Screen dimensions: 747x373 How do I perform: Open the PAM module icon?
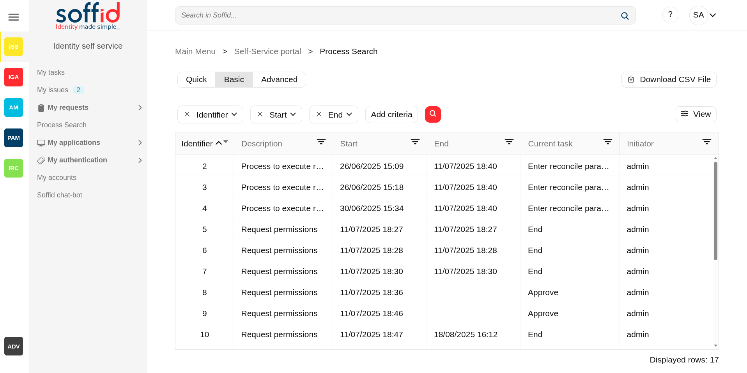coord(14,138)
